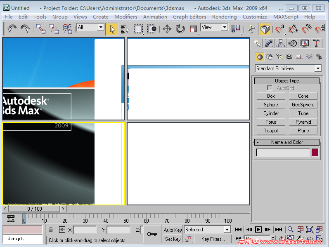Select the Space Warps category icon
The height and width of the screenshot is (247, 329).
309,57
